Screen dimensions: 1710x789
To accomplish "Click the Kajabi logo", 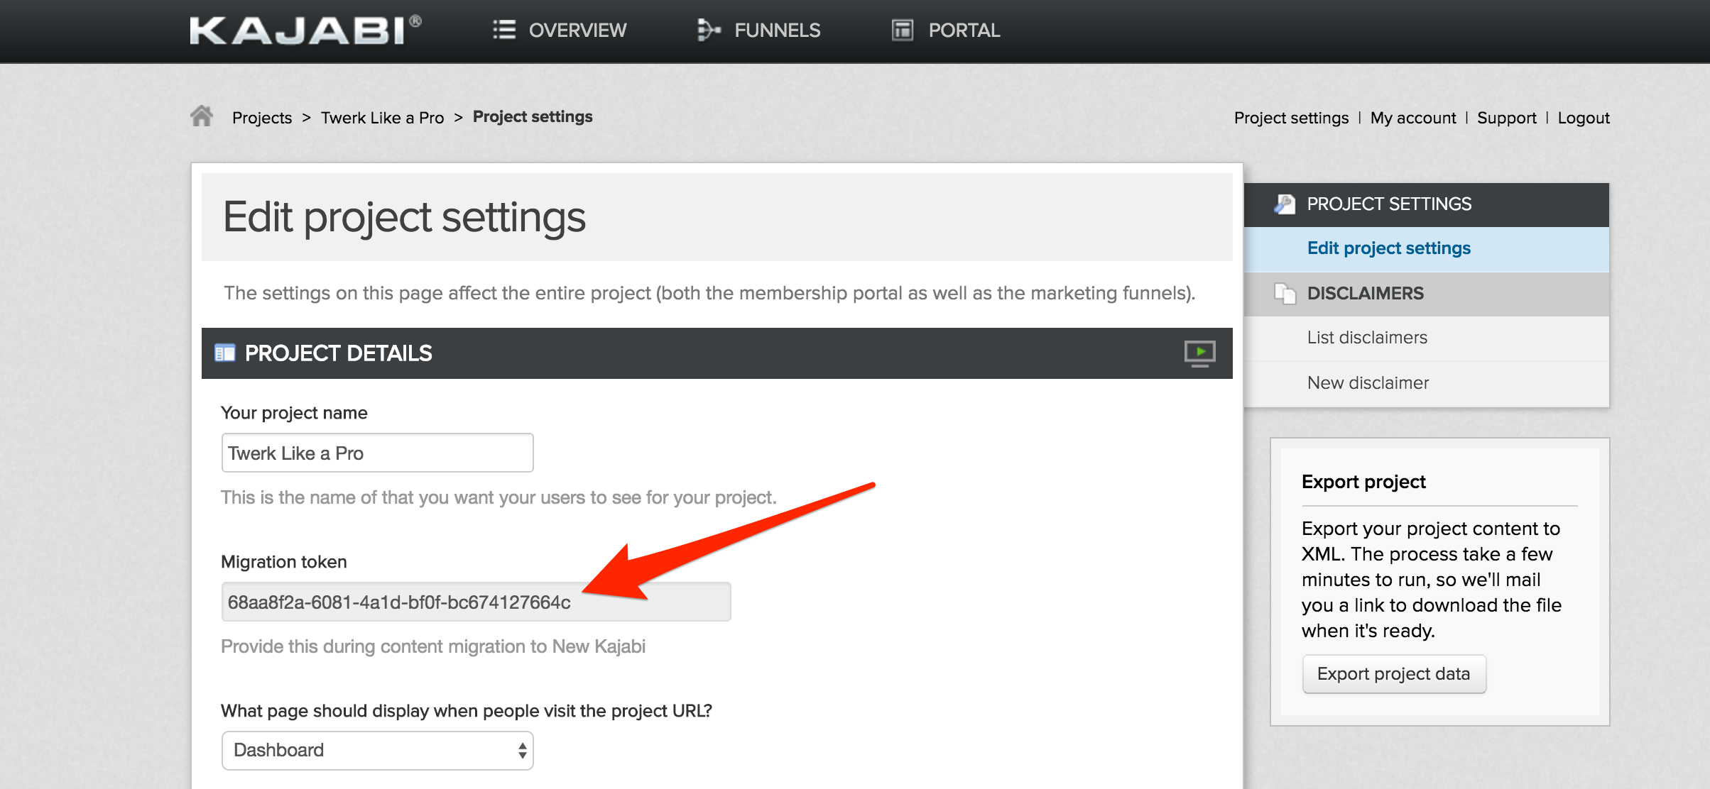I will click(305, 31).
